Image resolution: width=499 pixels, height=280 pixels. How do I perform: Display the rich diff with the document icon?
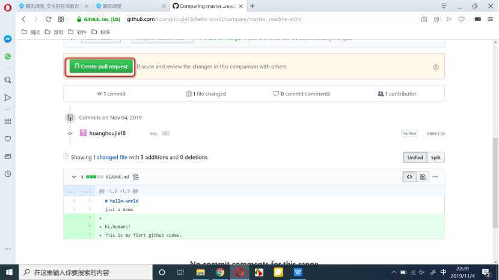coord(422,177)
